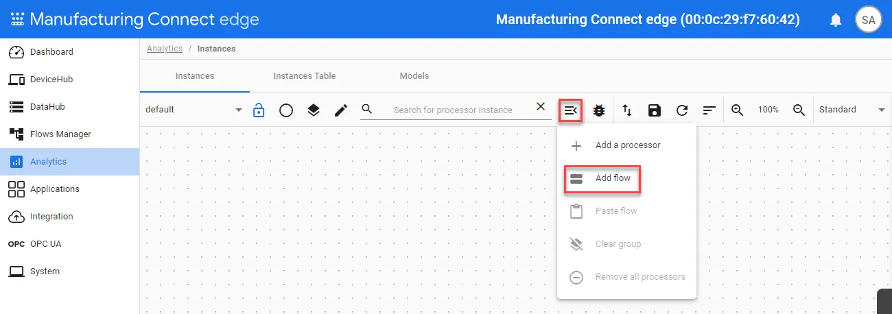Clear the search field with X

[x=541, y=106]
